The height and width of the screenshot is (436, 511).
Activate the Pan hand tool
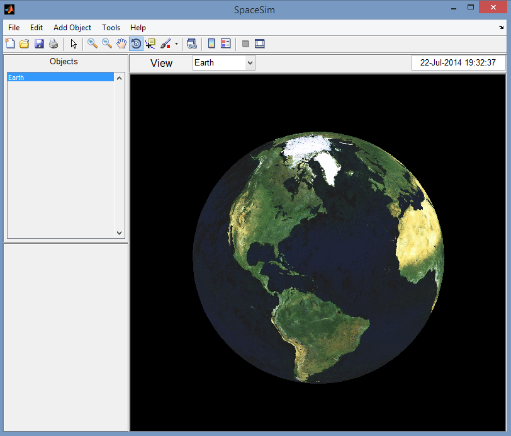click(121, 43)
